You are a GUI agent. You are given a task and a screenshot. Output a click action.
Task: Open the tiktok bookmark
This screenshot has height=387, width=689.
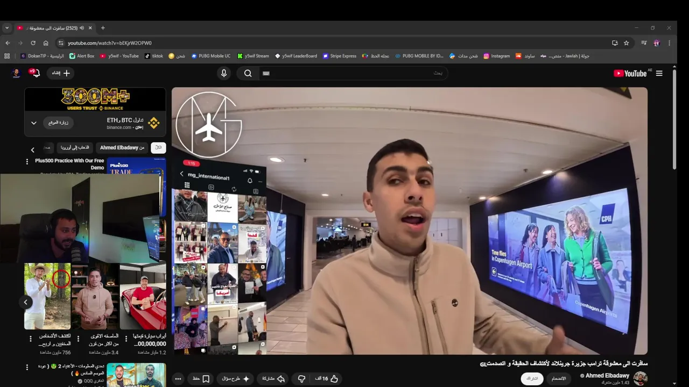pyautogui.click(x=153, y=56)
